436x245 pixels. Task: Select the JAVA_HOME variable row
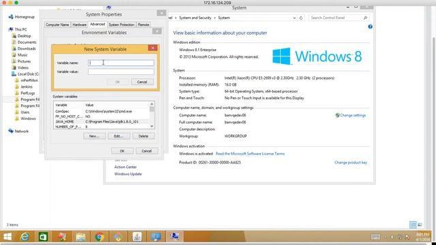[102, 122]
